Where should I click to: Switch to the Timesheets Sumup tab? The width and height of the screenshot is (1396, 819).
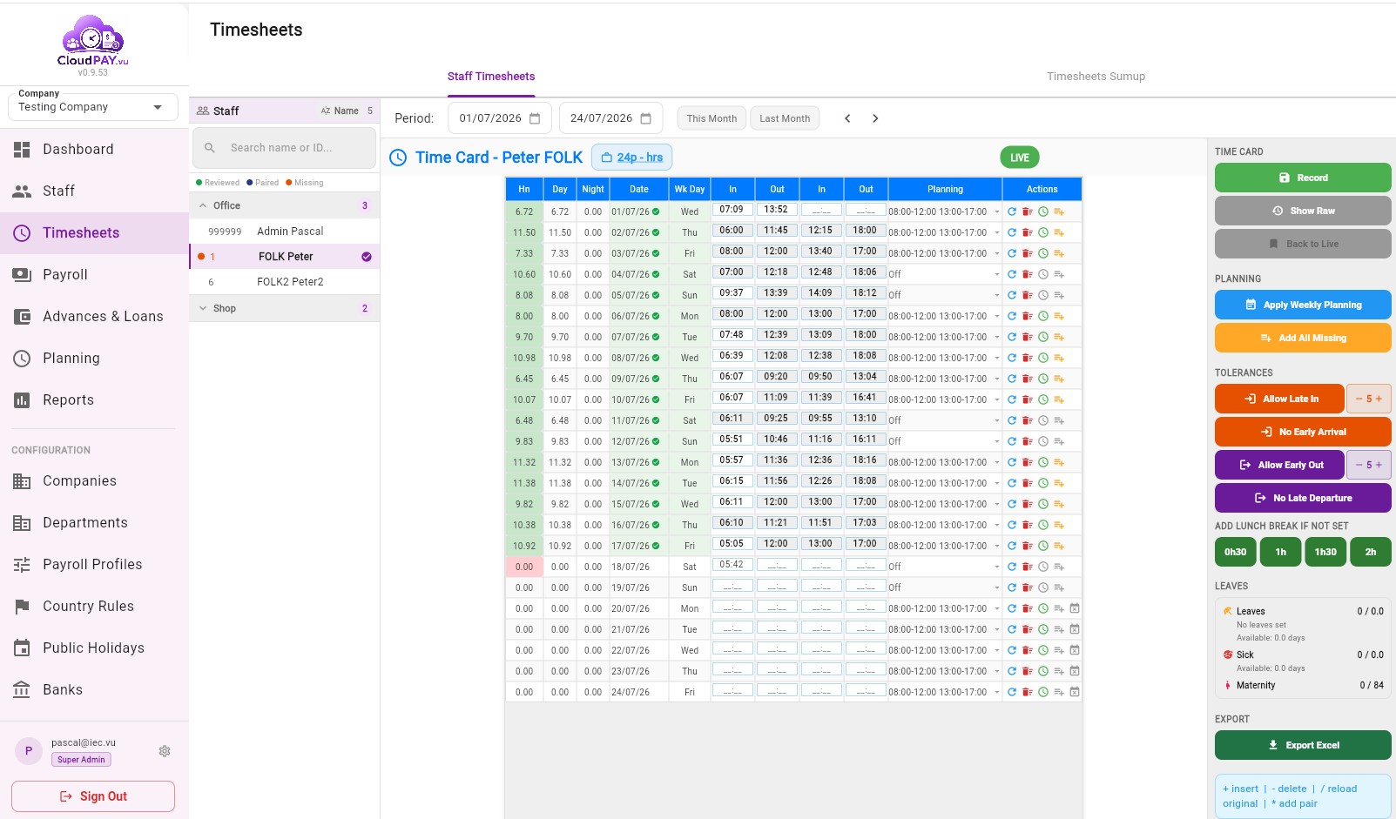(x=1096, y=77)
